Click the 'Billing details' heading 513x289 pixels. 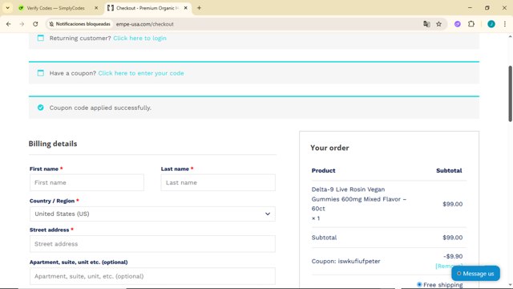[x=53, y=144]
